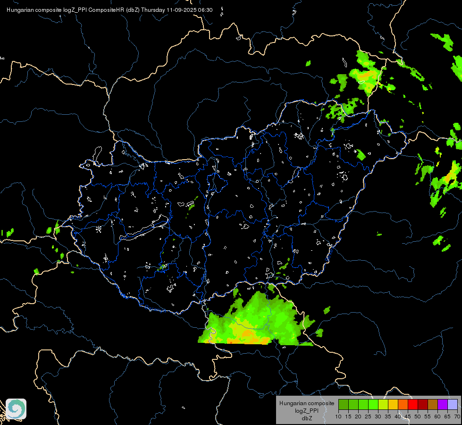Select the 45–50 dBZ red swatch

click(413, 404)
